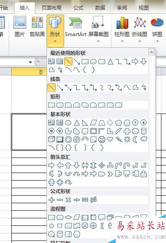The height and width of the screenshot is (243, 166).
Task: Pick the lightning bolt shape
Action: pyautogui.click(x=119, y=140)
